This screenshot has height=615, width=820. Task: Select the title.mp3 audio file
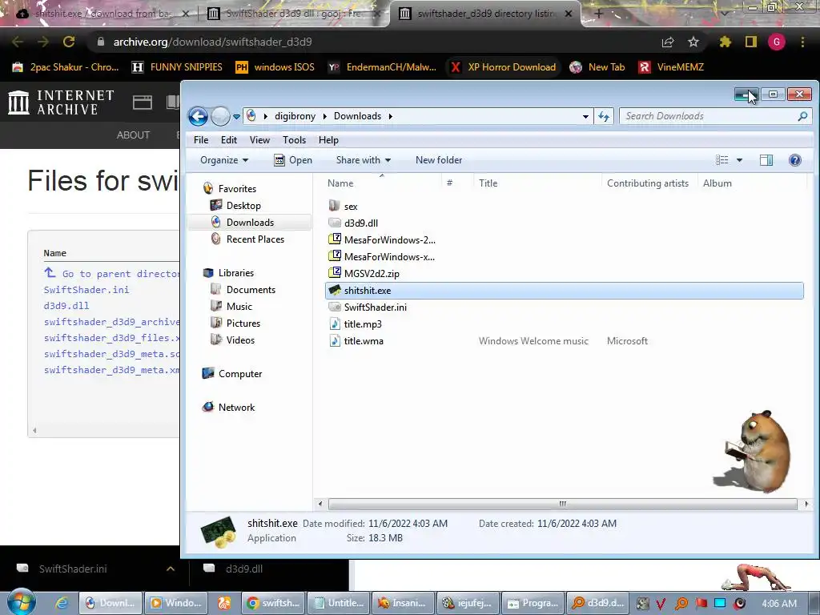[363, 324]
